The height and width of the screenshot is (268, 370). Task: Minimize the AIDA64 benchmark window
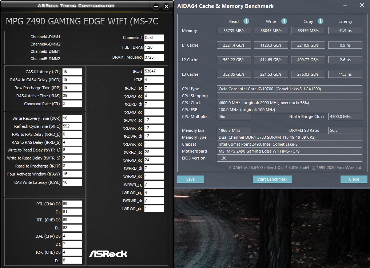coord(345,5)
